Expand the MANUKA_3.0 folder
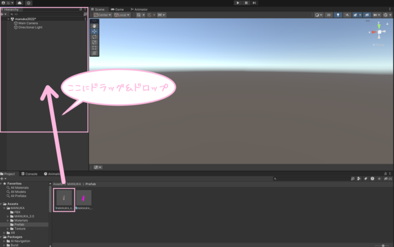 click(x=8, y=216)
